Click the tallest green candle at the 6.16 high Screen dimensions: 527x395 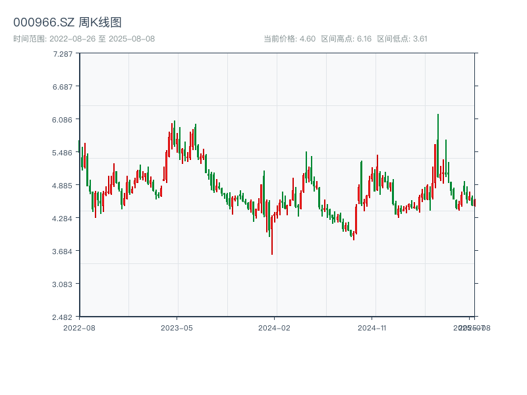[438, 146]
